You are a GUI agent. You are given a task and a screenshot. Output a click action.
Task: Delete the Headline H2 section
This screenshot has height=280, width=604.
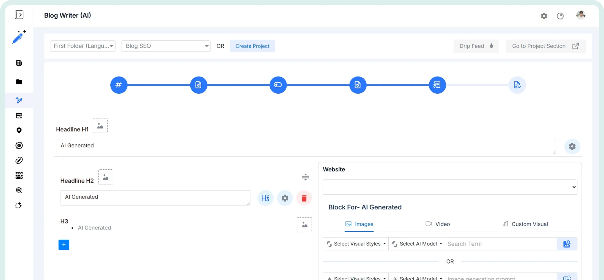304,198
